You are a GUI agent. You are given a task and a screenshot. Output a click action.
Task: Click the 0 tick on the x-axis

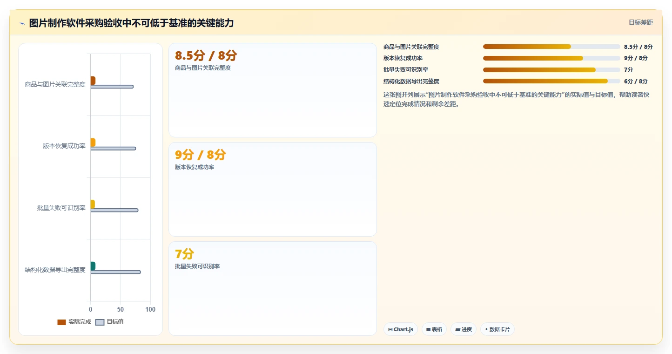point(90,310)
